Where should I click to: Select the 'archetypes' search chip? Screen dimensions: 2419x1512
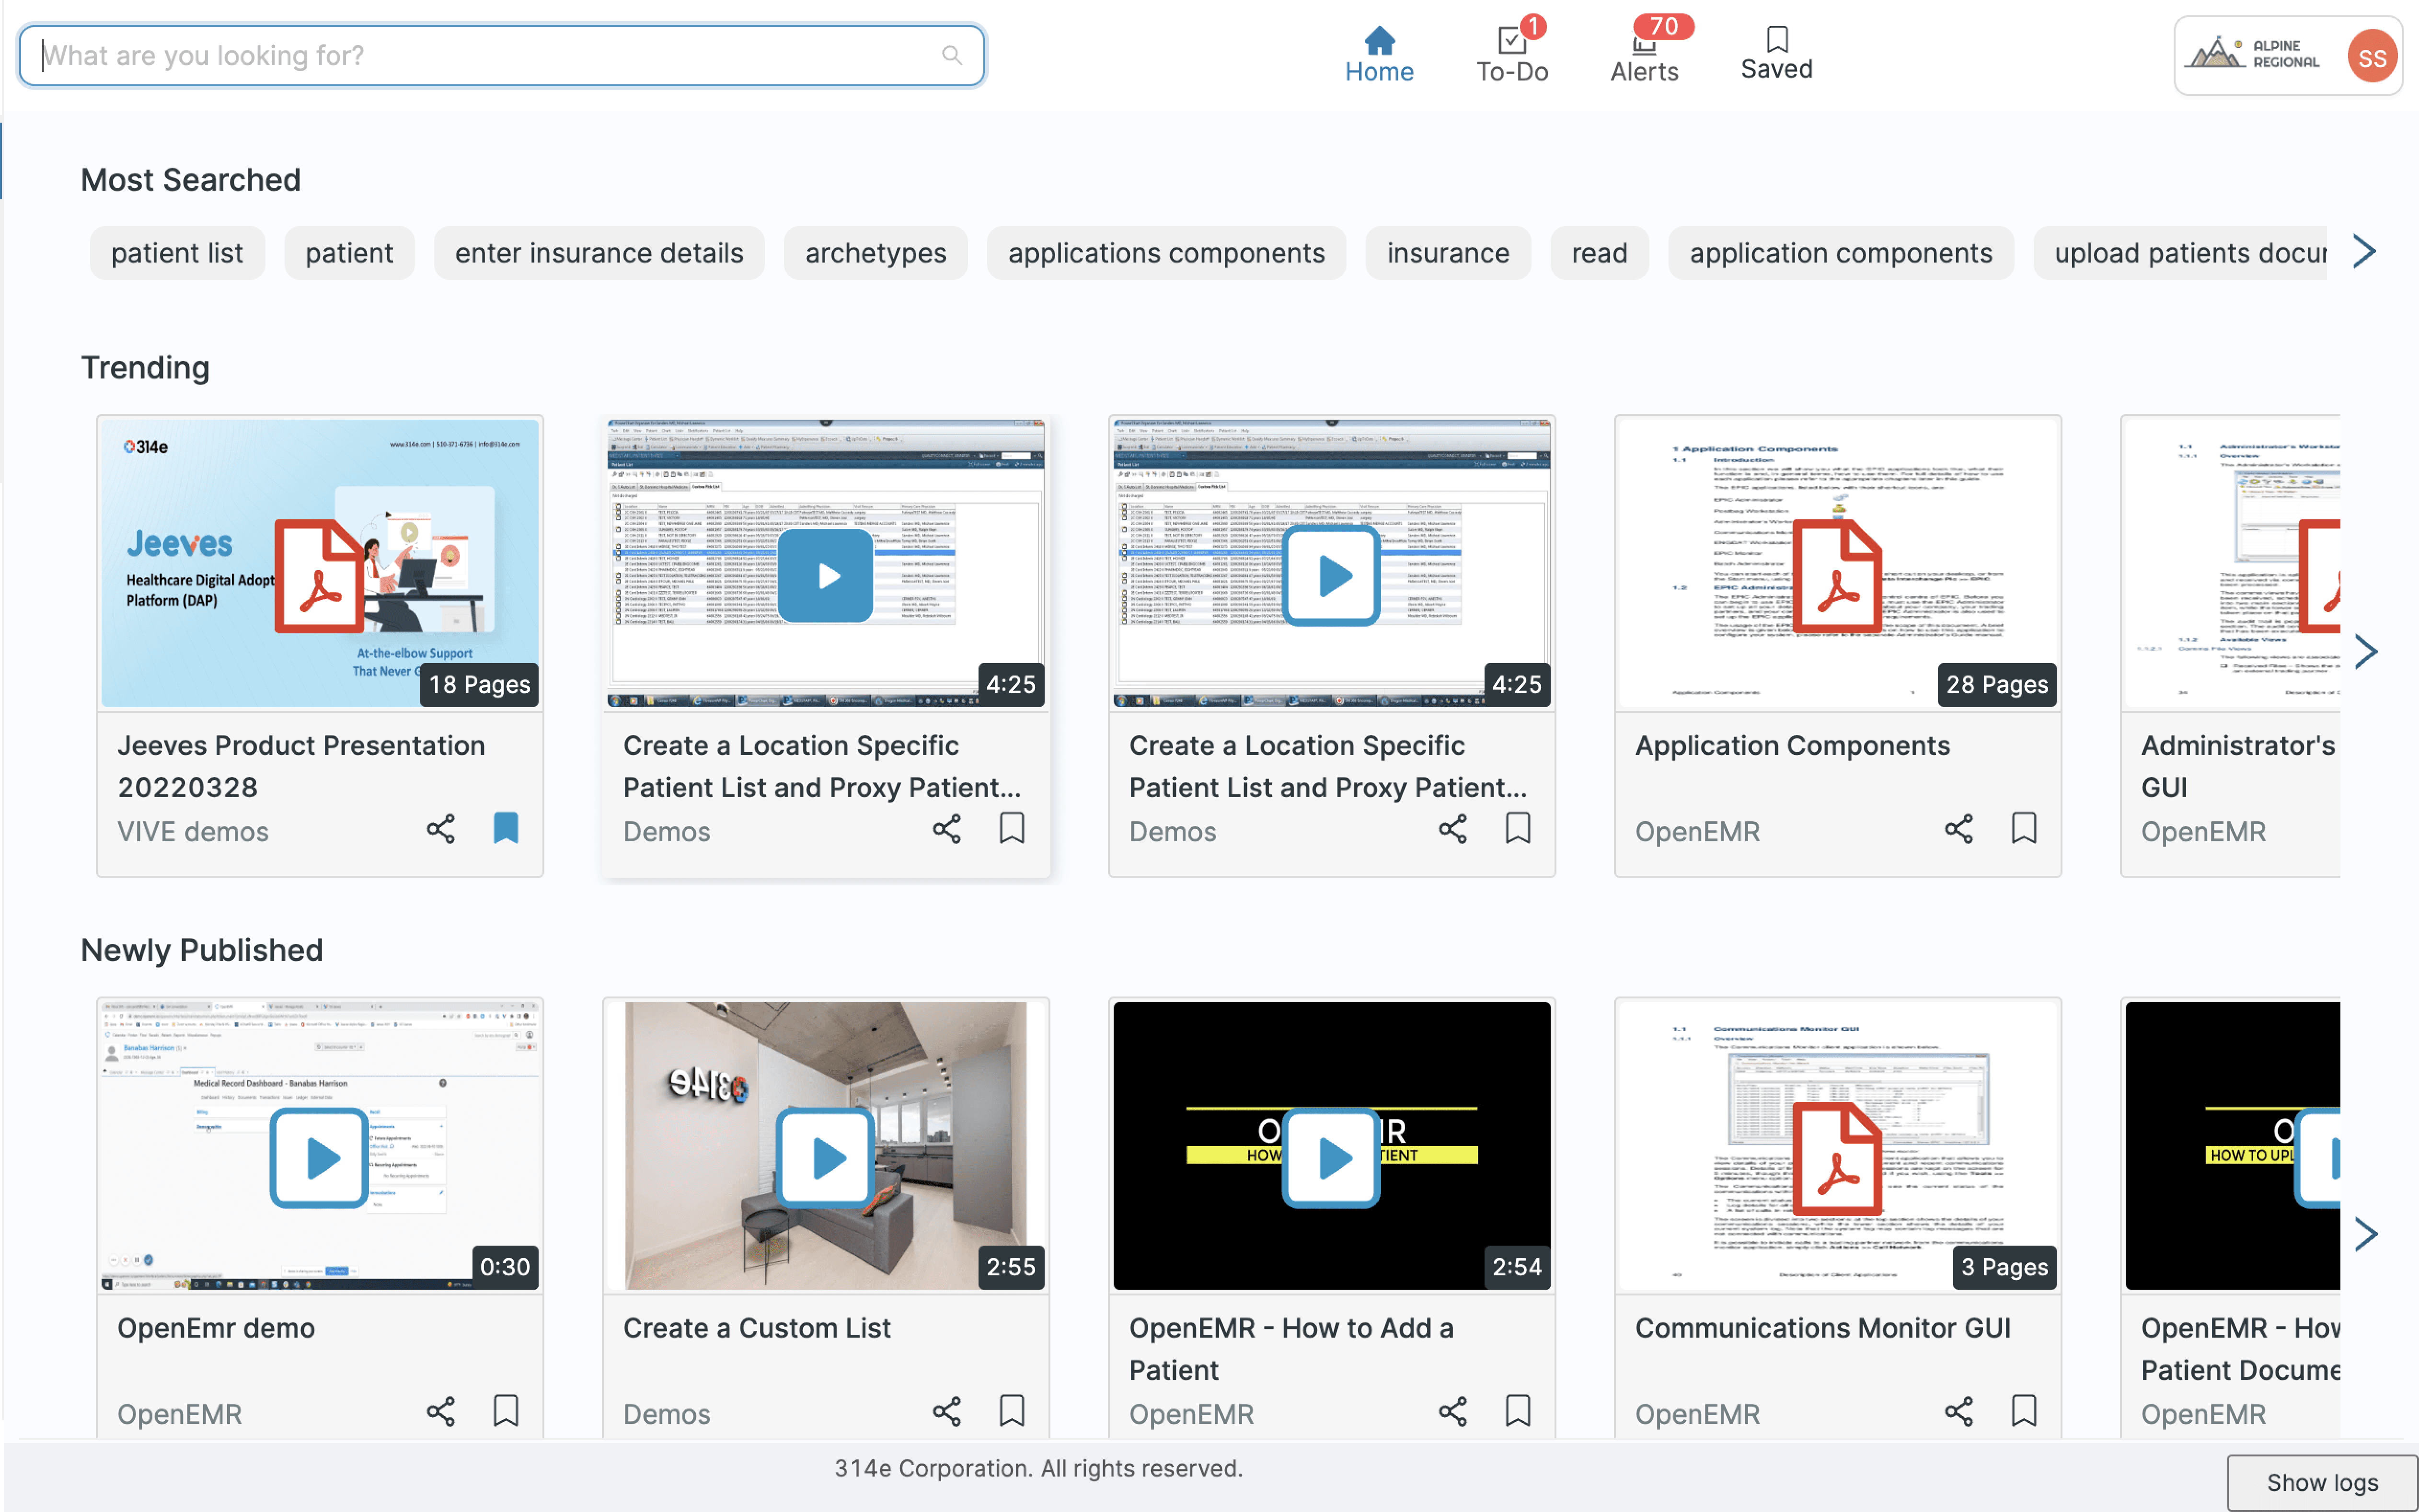click(875, 253)
